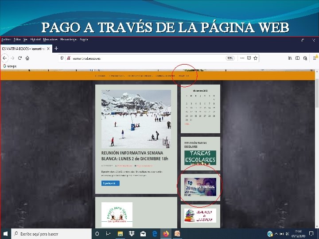The height and width of the screenshot is (239, 319).
Task: Save page to Pocket icon
Action: 249,58
